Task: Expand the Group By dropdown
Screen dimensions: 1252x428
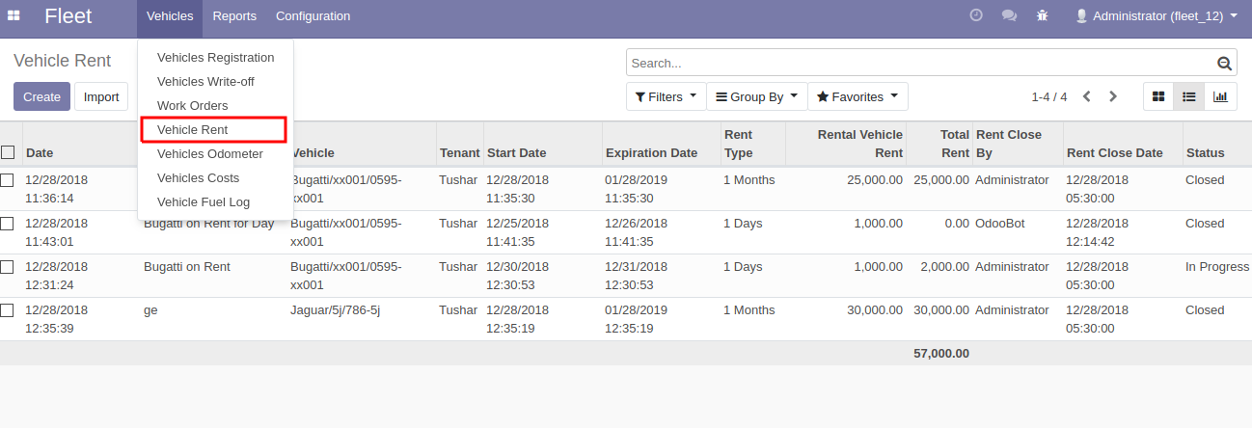Action: pos(757,96)
